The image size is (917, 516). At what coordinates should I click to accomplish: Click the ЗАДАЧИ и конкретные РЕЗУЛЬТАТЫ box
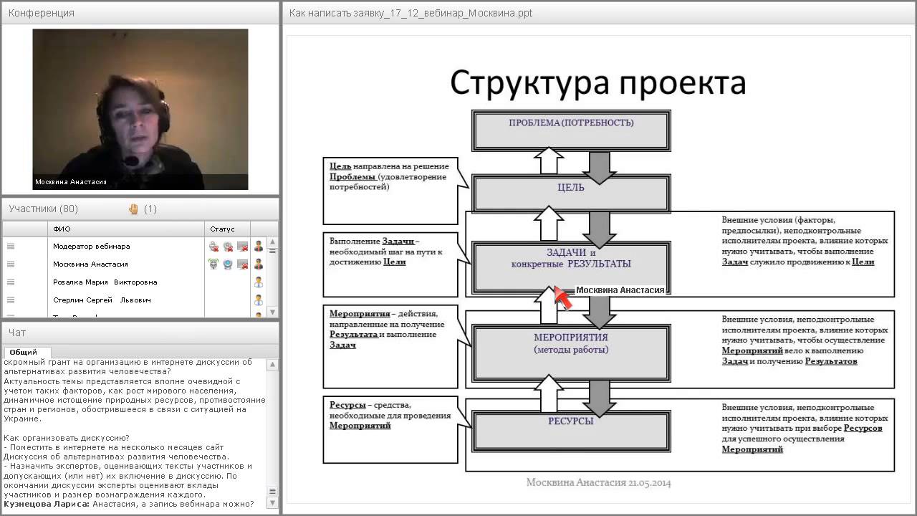[571, 266]
